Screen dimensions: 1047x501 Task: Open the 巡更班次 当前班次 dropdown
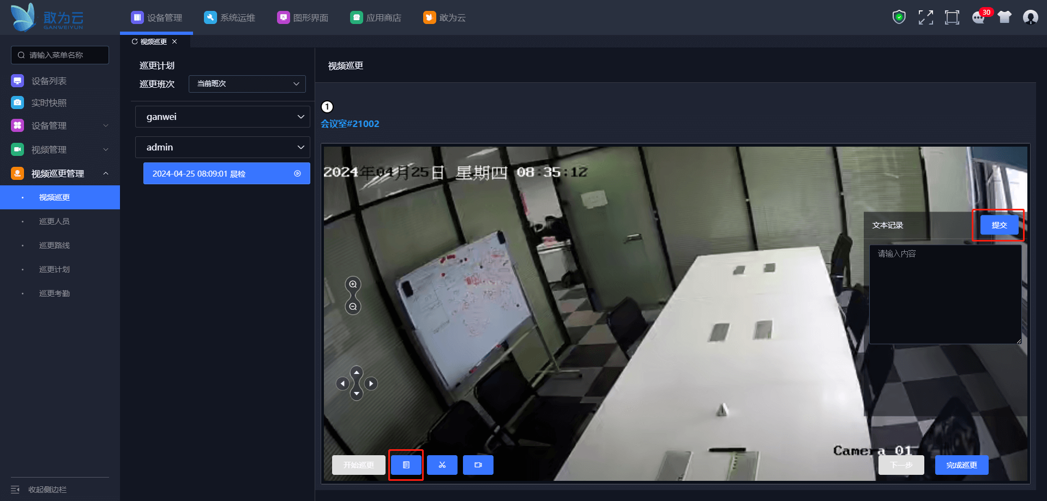tap(247, 84)
